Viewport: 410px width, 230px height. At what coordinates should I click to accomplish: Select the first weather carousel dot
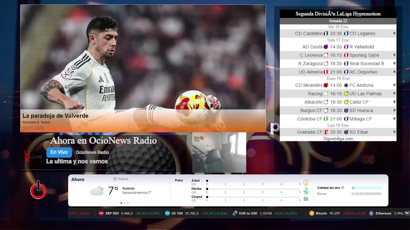tap(121, 203)
